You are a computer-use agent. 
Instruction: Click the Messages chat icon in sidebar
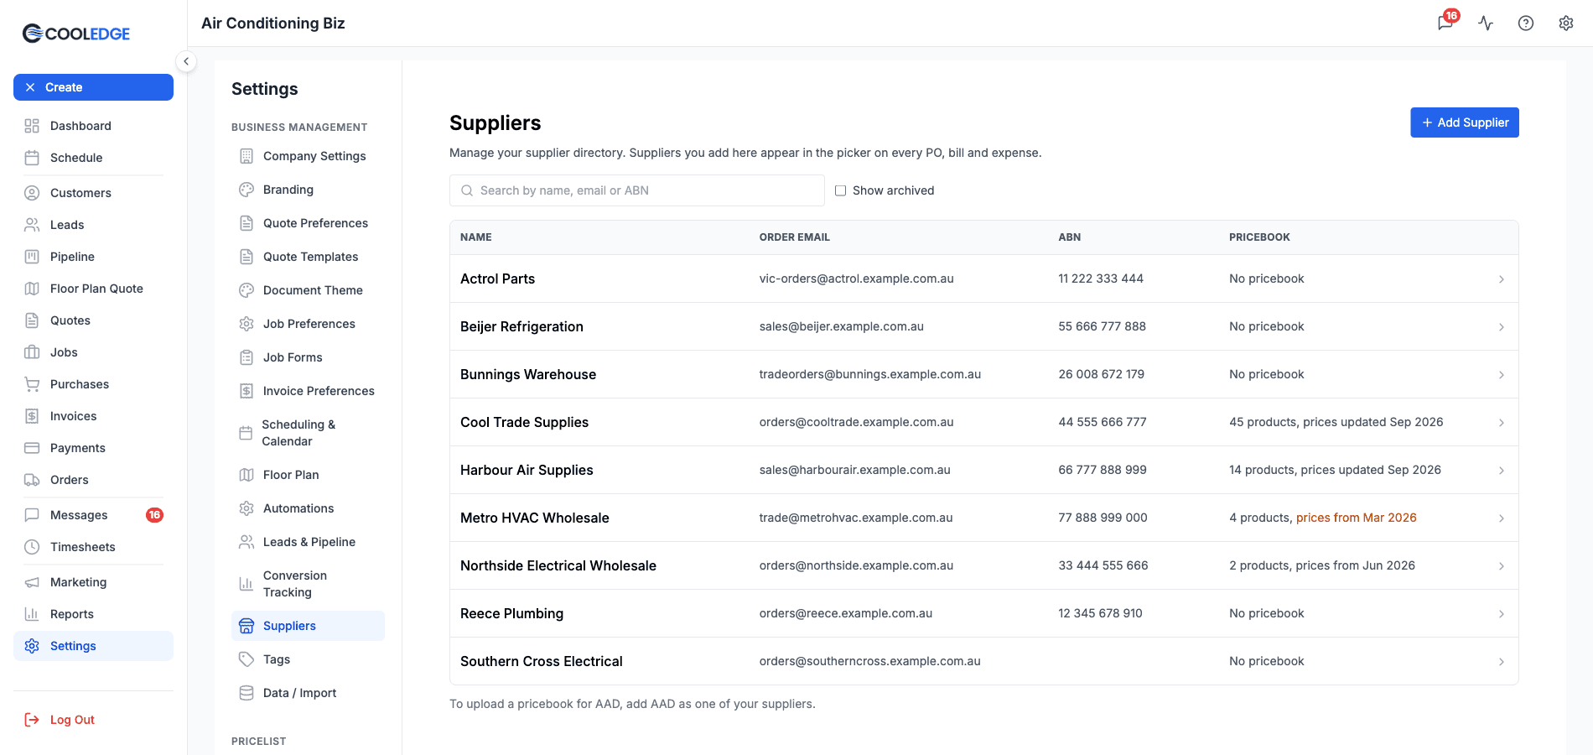tap(32, 515)
